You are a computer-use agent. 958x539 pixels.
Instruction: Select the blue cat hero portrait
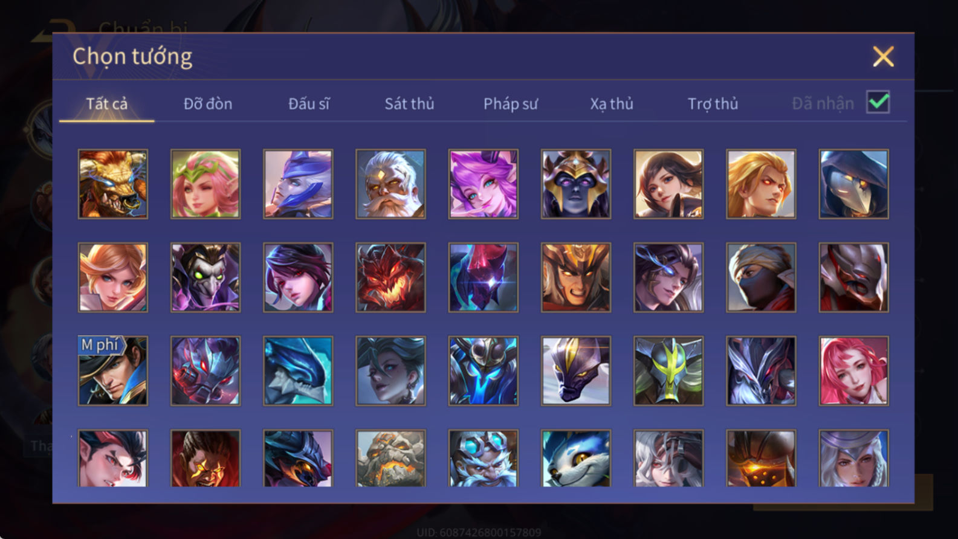coord(576,458)
